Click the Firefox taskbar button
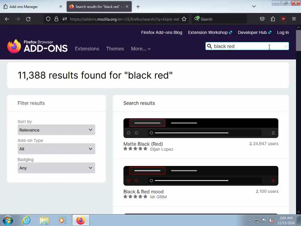Viewport: 301px width, 226px height. 81,220
